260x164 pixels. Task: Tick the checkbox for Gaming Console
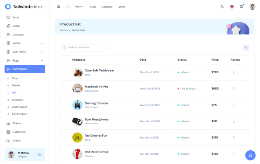click(x=65, y=105)
